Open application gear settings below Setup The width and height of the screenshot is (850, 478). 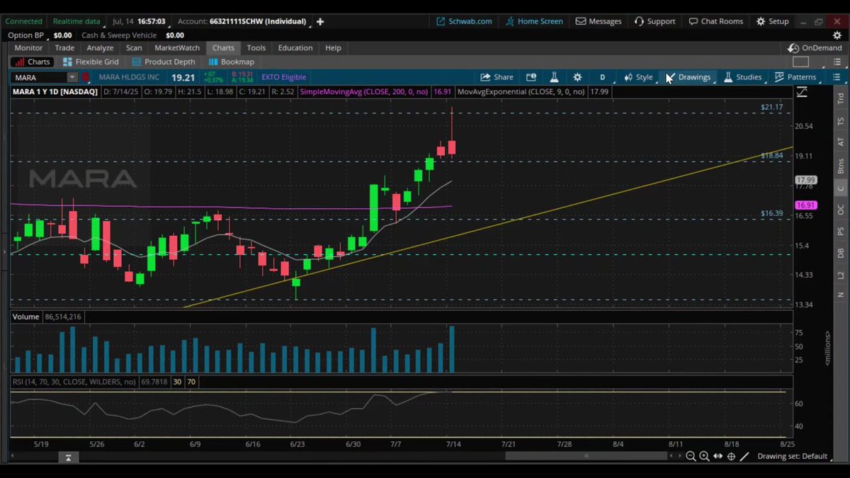[837, 35]
